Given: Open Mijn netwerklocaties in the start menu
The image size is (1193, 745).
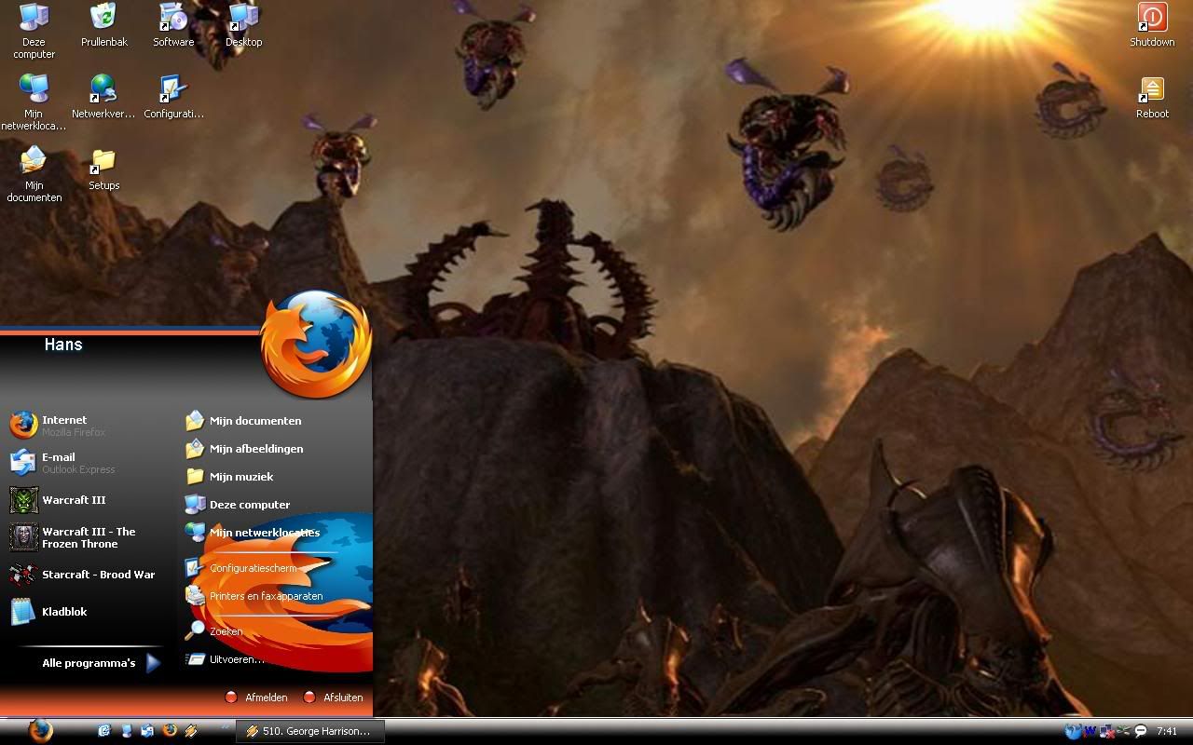Looking at the screenshot, I should [253, 533].
